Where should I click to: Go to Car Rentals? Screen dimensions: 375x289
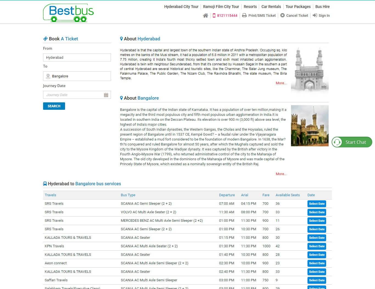271,7
